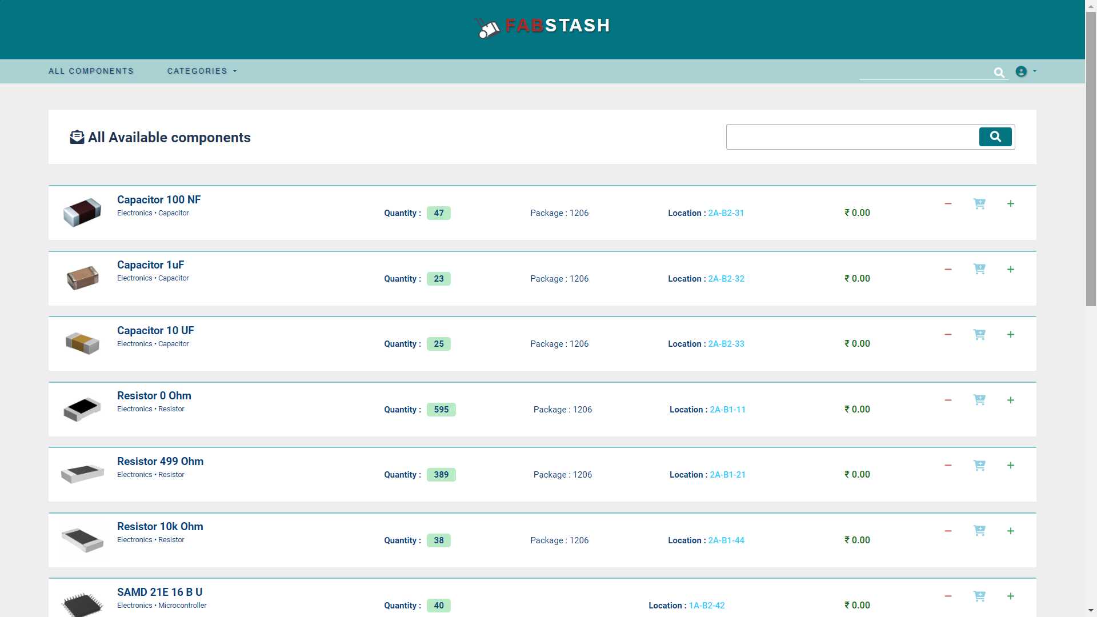This screenshot has width=1097, height=617.
Task: Increase quantity of Resistor 10k Ohm
Action: coord(1010,531)
